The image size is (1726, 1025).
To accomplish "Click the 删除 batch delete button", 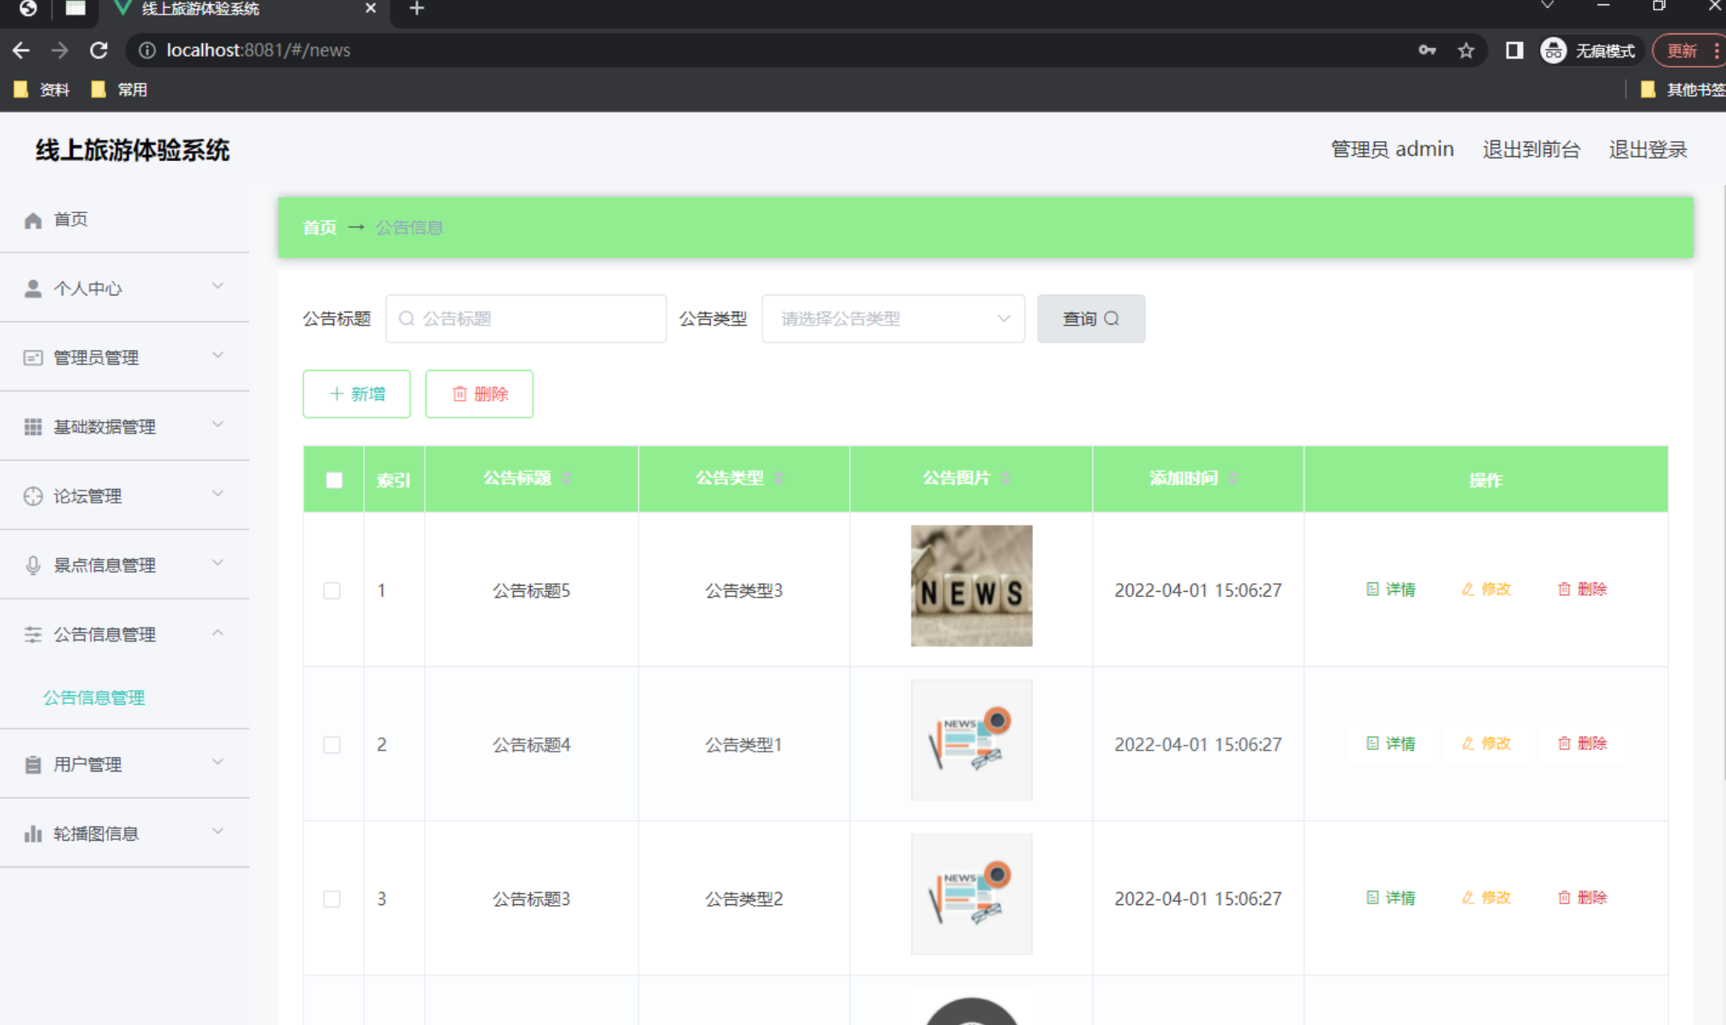I will click(x=479, y=394).
